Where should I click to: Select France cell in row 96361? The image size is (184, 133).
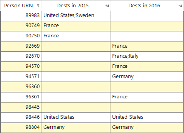147,97
